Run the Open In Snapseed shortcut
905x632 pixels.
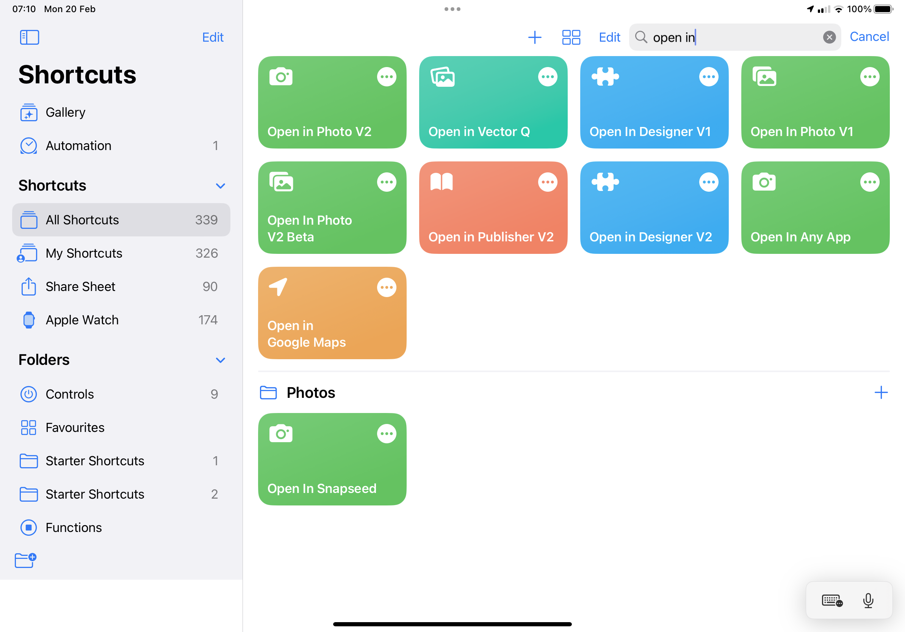coord(332,460)
